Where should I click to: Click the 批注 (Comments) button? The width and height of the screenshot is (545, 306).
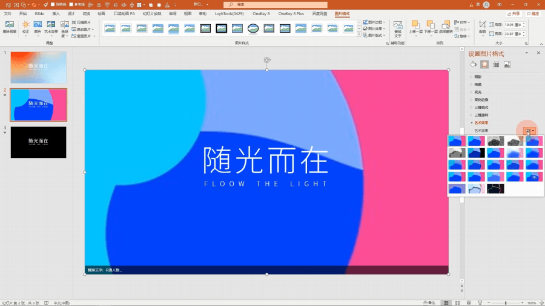pyautogui.click(x=533, y=13)
